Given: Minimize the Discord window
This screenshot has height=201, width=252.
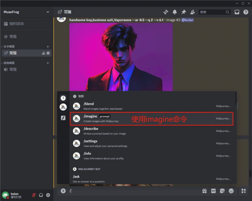Looking at the screenshot, I should coord(237,3).
